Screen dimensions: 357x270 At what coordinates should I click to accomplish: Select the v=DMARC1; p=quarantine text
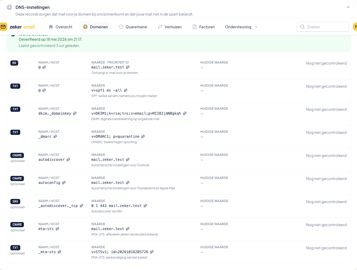(x=115, y=136)
